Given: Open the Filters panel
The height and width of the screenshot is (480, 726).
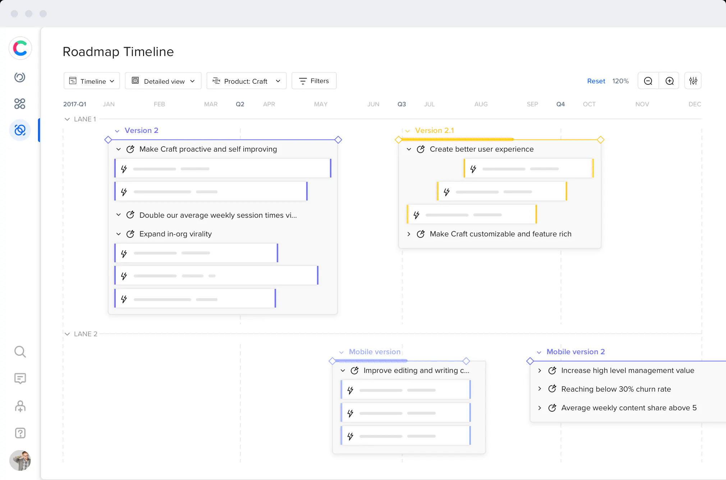Looking at the screenshot, I should tap(313, 81).
